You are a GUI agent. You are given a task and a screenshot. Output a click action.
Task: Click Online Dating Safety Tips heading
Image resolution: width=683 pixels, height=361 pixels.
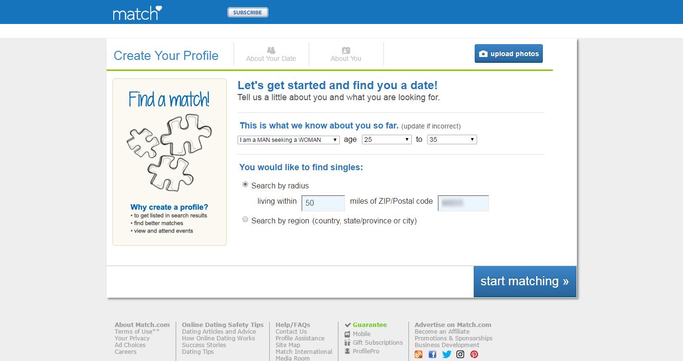223,325
